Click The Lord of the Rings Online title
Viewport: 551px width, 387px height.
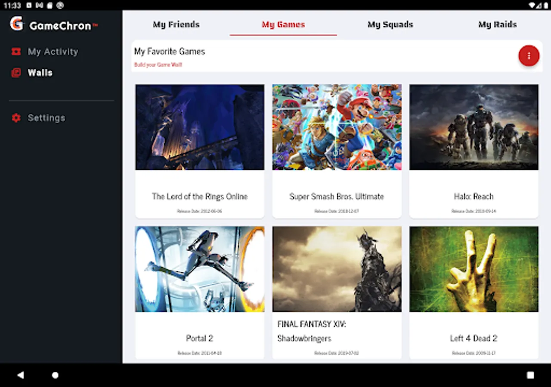click(x=200, y=197)
